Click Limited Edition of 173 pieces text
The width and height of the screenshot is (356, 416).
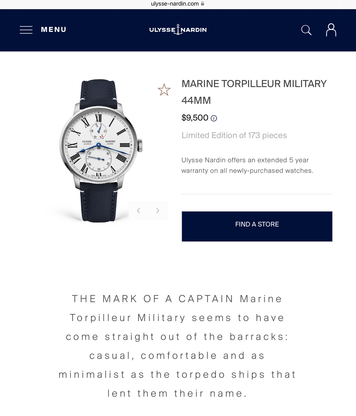[234, 135]
